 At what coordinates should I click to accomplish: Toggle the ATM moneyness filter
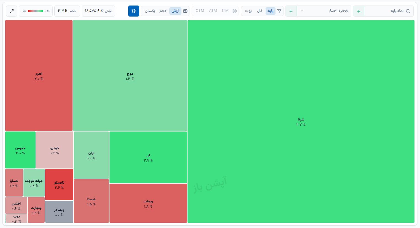pyautogui.click(x=213, y=11)
